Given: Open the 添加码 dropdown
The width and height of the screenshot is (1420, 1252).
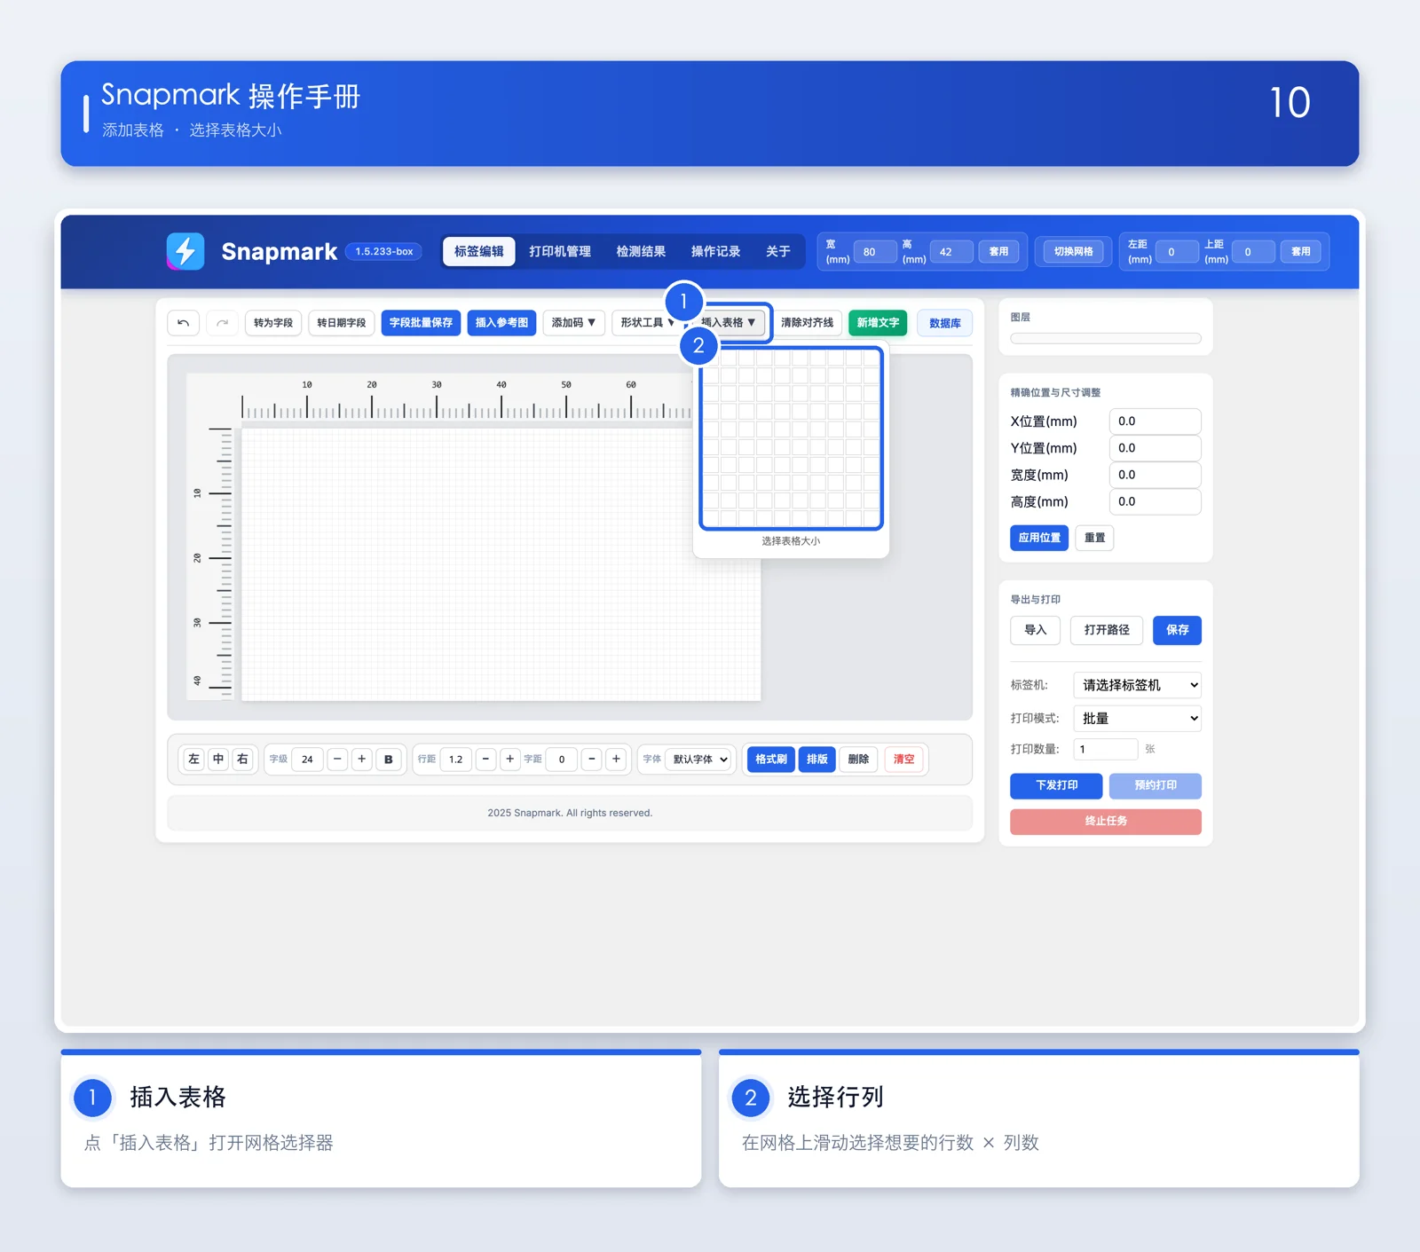Looking at the screenshot, I should pos(573,323).
